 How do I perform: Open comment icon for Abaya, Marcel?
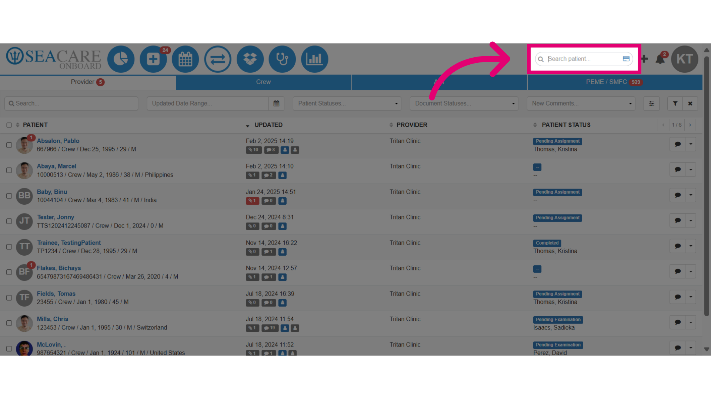click(678, 170)
